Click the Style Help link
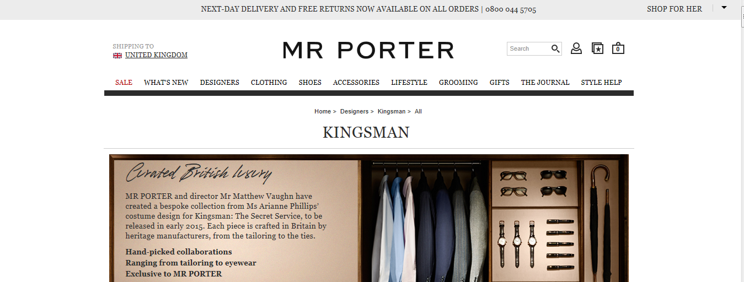This screenshot has height=282, width=744. click(601, 83)
